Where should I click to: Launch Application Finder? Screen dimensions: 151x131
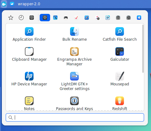click(29, 34)
